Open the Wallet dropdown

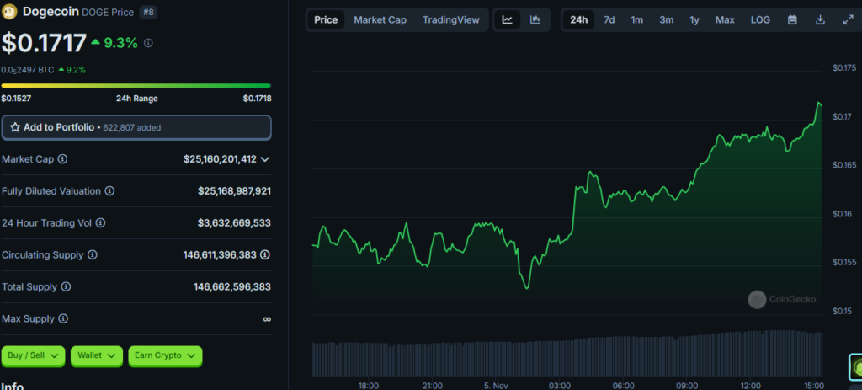(96, 355)
